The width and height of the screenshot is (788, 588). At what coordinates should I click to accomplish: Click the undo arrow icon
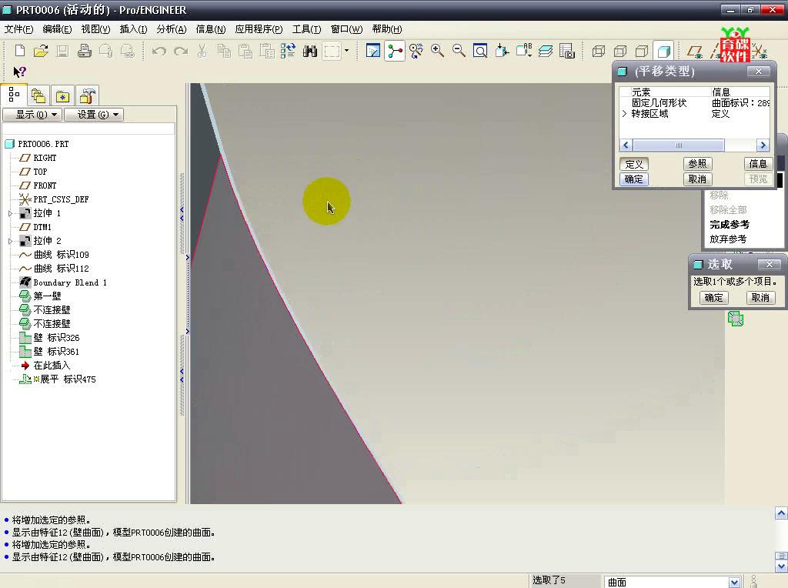(x=159, y=51)
